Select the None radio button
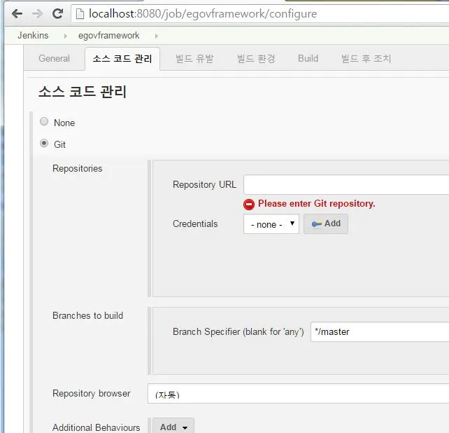Viewport: 449px width, 433px height. [44, 121]
